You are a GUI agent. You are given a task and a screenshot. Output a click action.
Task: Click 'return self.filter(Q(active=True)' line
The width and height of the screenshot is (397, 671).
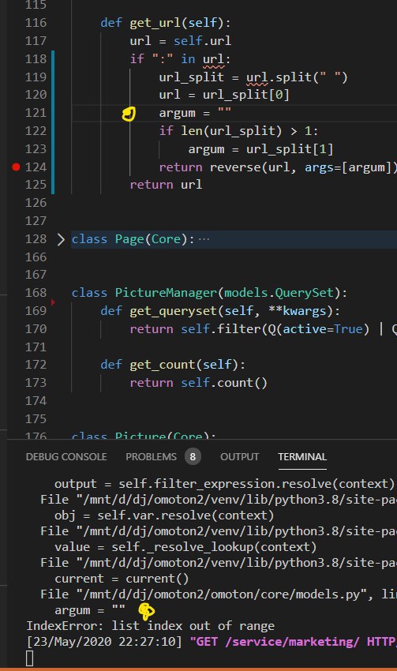pos(264,329)
